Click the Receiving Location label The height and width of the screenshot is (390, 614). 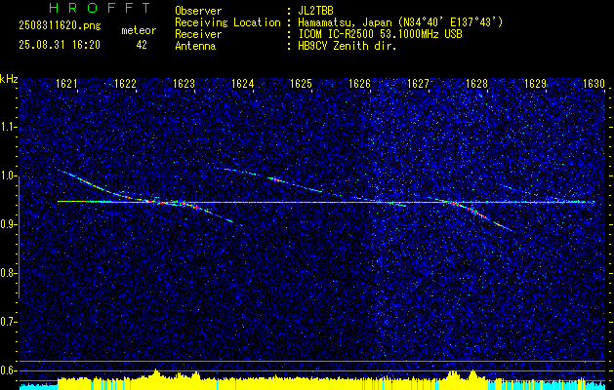(x=227, y=22)
